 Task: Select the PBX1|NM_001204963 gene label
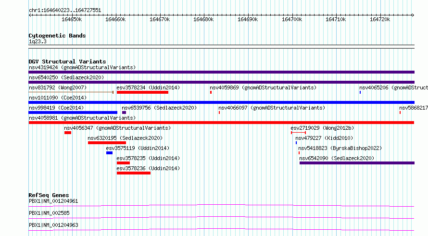(53, 225)
